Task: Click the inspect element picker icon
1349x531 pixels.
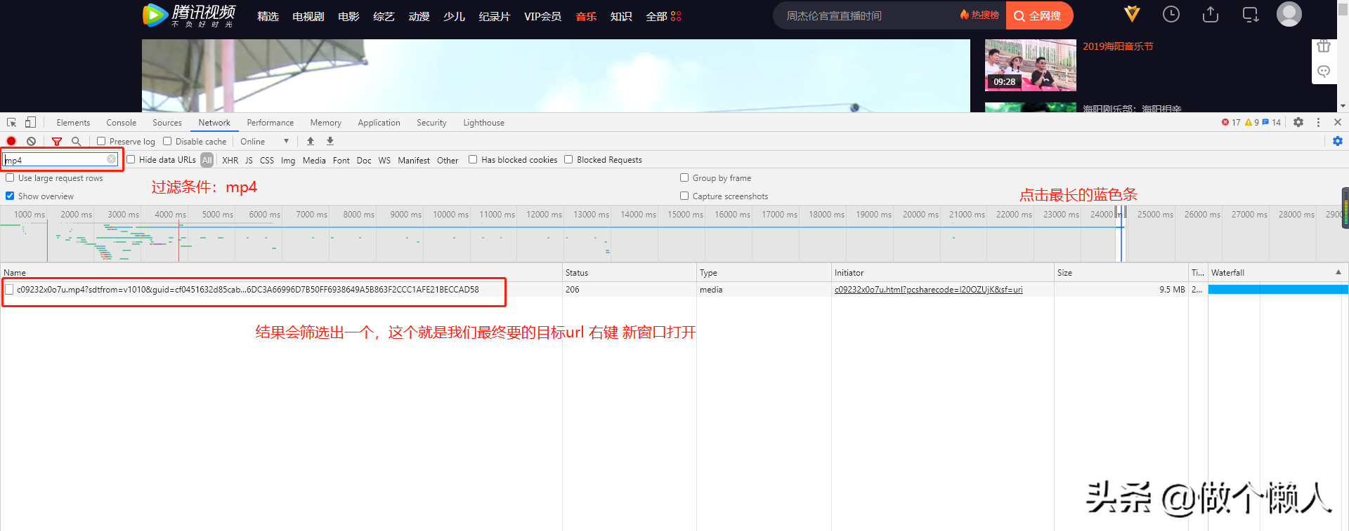Action: pyautogui.click(x=12, y=122)
